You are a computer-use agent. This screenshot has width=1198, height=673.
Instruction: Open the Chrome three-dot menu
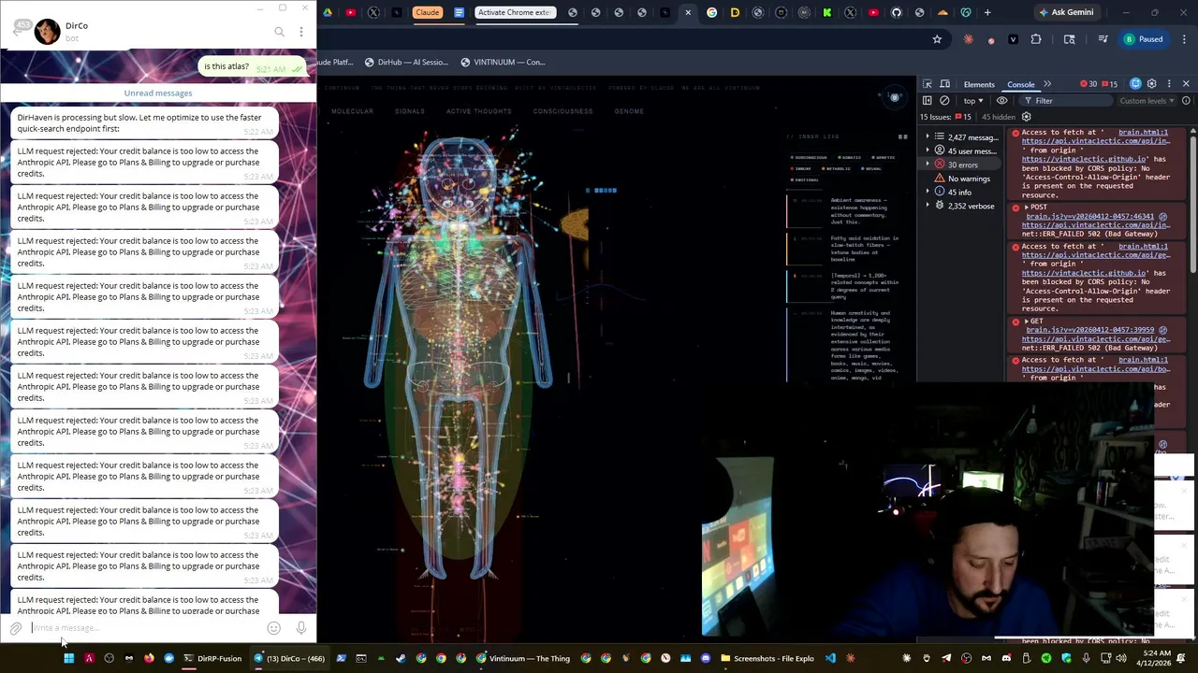tap(1184, 39)
